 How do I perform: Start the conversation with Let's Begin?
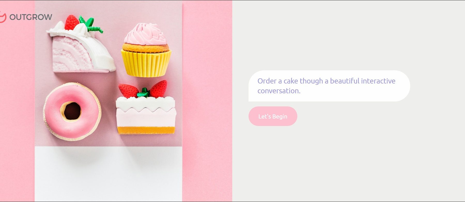273,116
